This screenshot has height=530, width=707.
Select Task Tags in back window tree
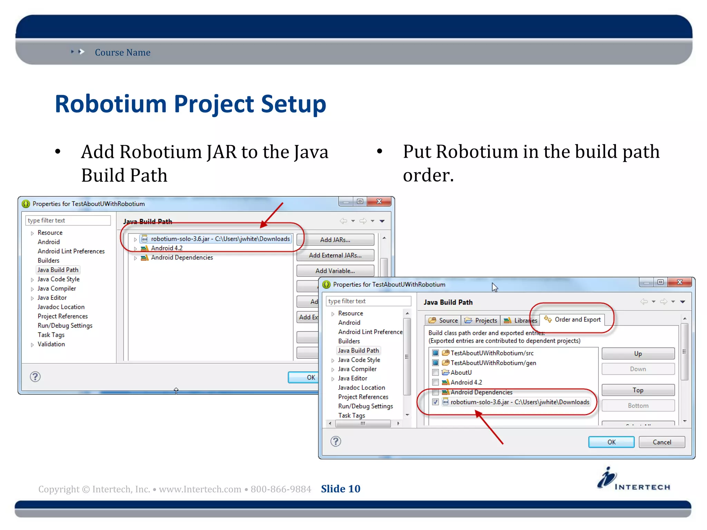click(x=51, y=335)
